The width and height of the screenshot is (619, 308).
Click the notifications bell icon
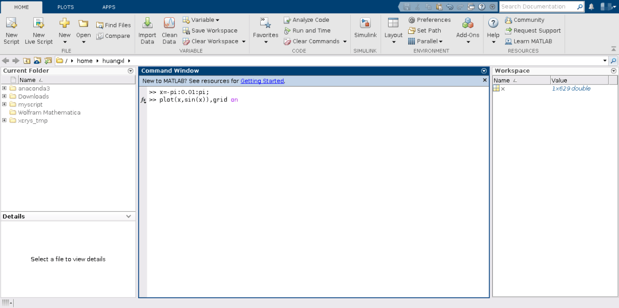[x=591, y=7]
